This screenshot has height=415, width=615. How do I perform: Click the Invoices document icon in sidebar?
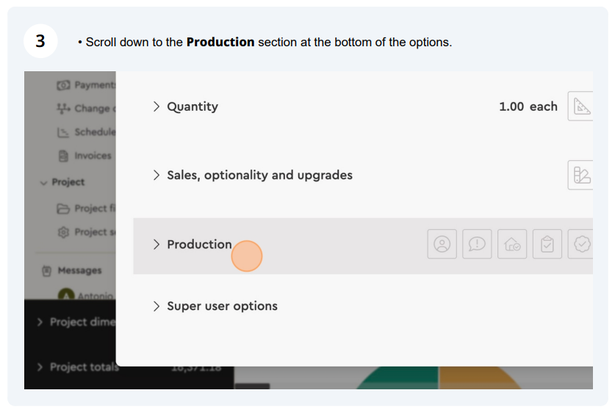coord(63,156)
